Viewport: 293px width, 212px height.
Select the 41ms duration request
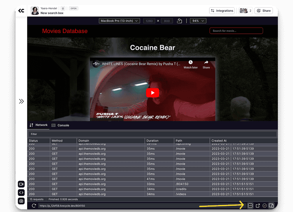coord(153,179)
